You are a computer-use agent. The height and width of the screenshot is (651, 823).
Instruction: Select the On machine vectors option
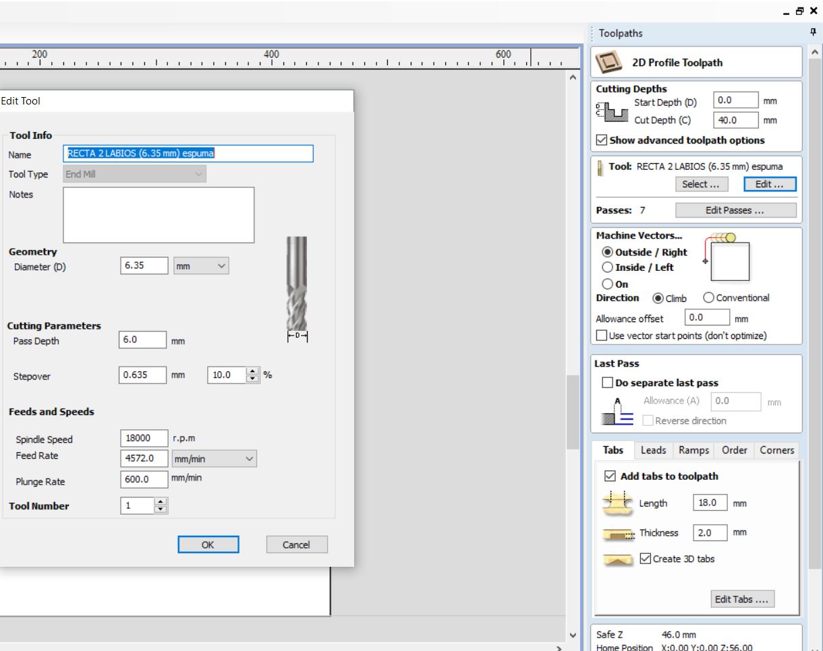tap(607, 284)
